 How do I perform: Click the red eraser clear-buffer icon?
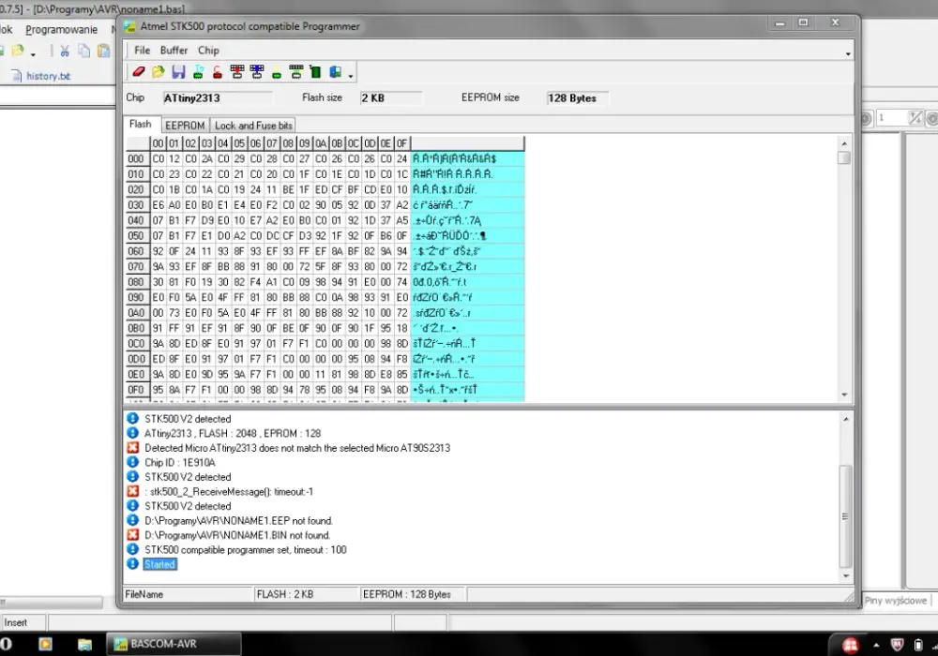139,72
